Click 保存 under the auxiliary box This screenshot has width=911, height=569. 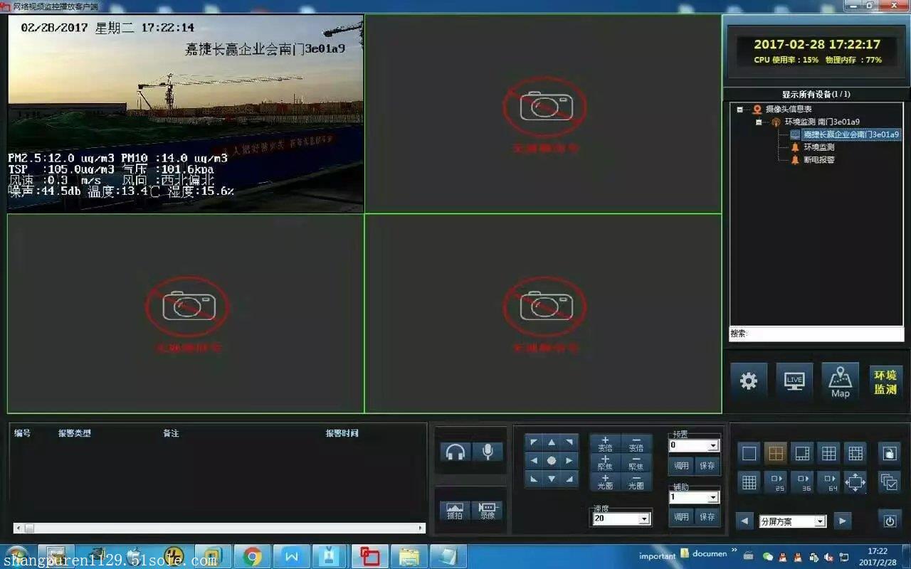[x=707, y=517]
